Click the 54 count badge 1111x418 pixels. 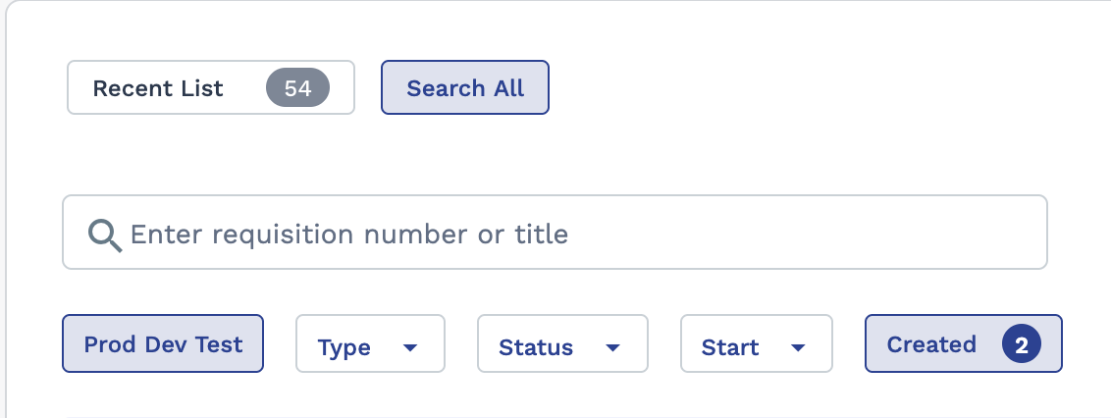[297, 88]
